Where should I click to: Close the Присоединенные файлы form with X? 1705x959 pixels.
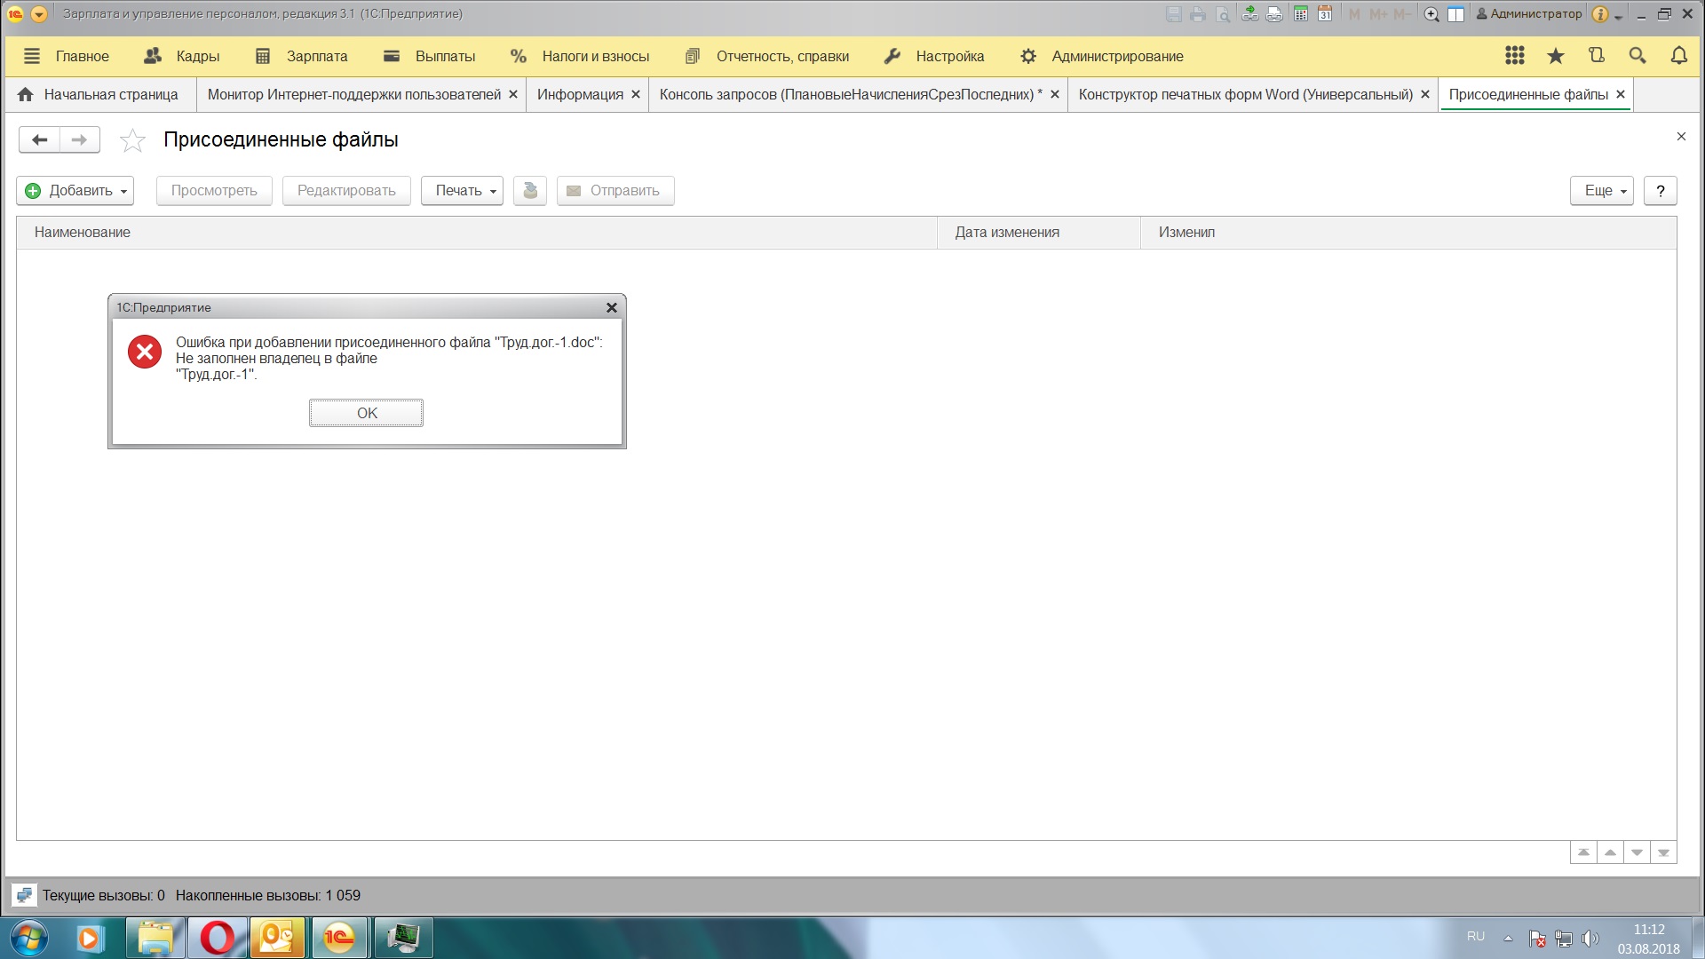pyautogui.click(x=1681, y=137)
